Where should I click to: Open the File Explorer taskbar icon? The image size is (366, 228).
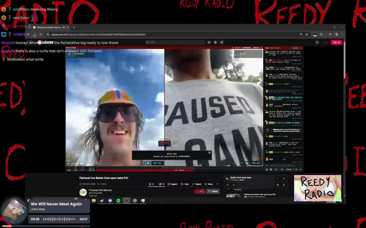click(x=94, y=200)
